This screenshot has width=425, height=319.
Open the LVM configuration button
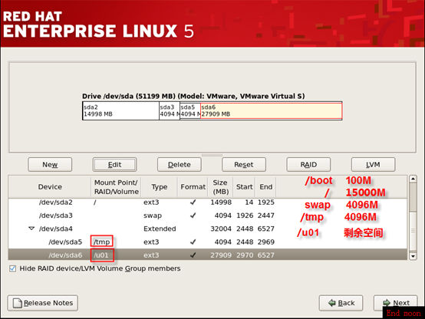pos(374,165)
